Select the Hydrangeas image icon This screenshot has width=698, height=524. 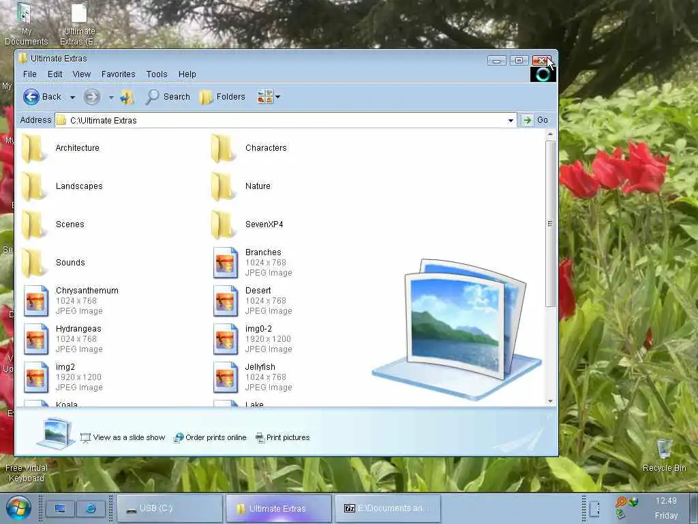[35, 340]
